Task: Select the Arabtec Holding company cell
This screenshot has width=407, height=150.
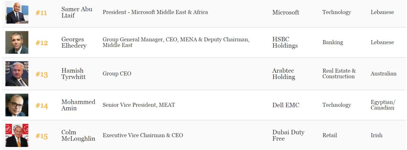Action: [284, 74]
